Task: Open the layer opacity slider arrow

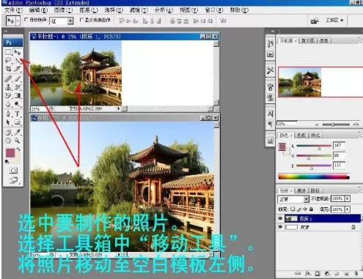Action: (x=348, y=198)
